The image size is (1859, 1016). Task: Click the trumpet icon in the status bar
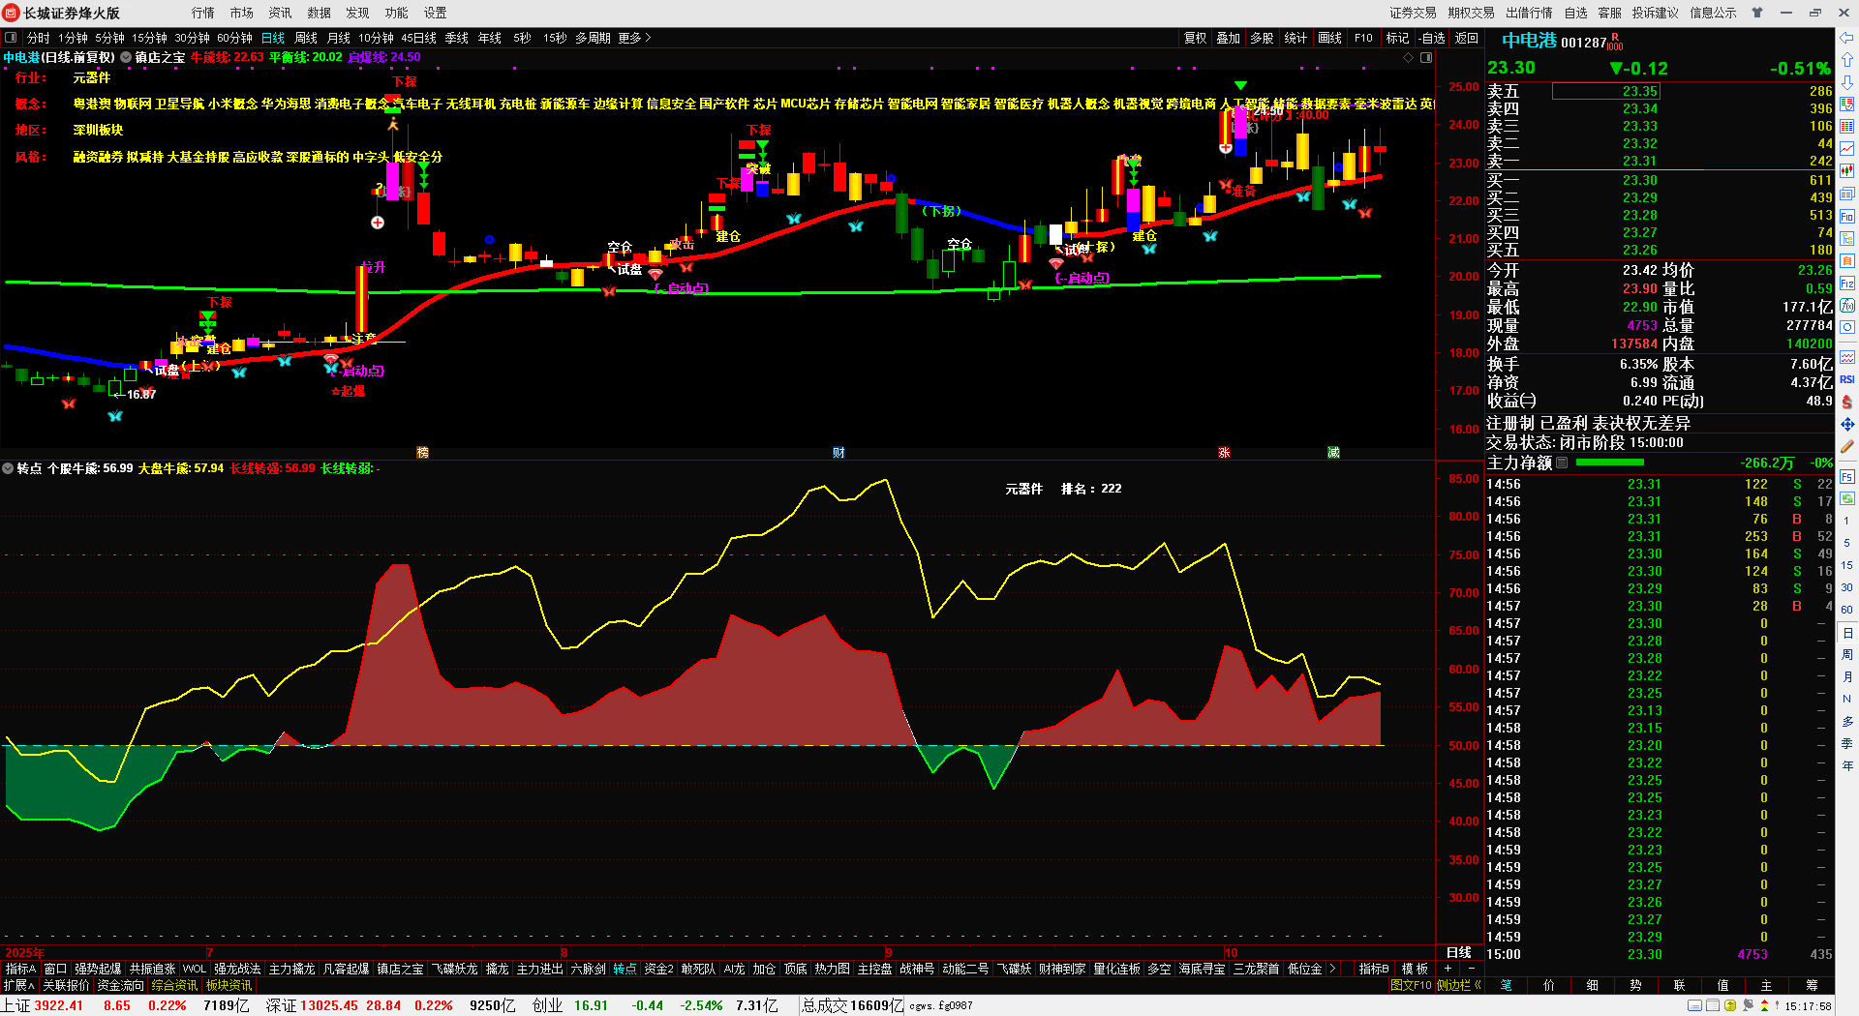pos(1749,1005)
